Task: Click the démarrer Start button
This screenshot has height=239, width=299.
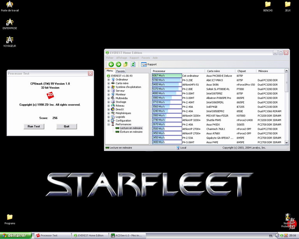Action: point(16,235)
